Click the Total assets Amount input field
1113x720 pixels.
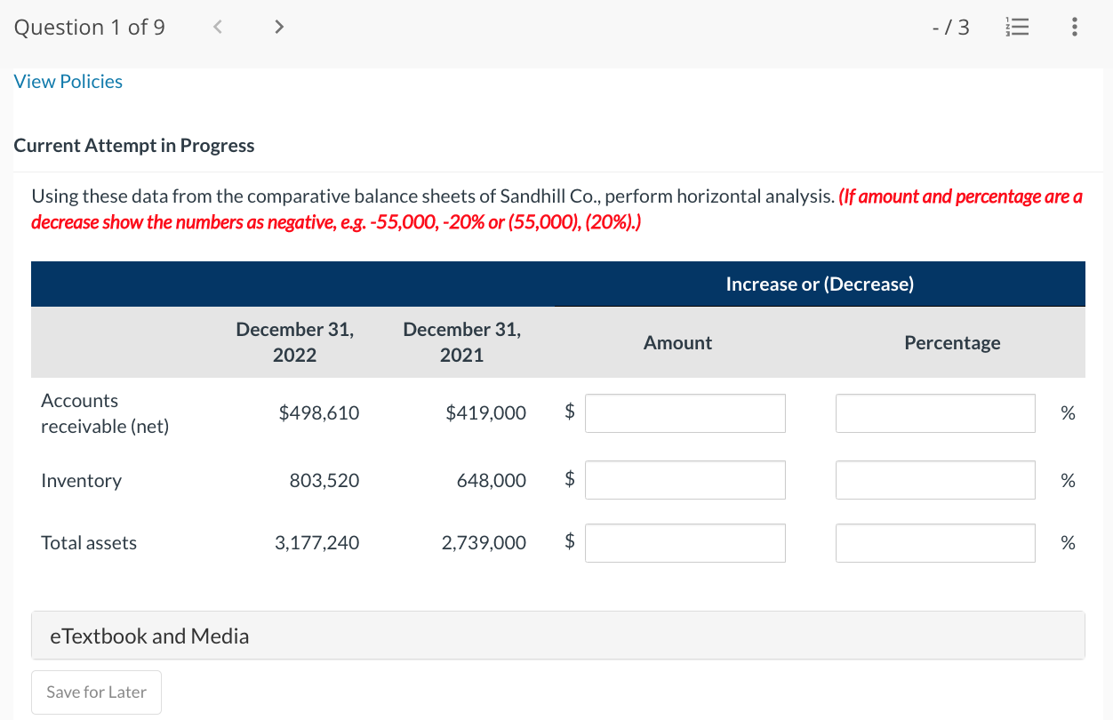(685, 542)
